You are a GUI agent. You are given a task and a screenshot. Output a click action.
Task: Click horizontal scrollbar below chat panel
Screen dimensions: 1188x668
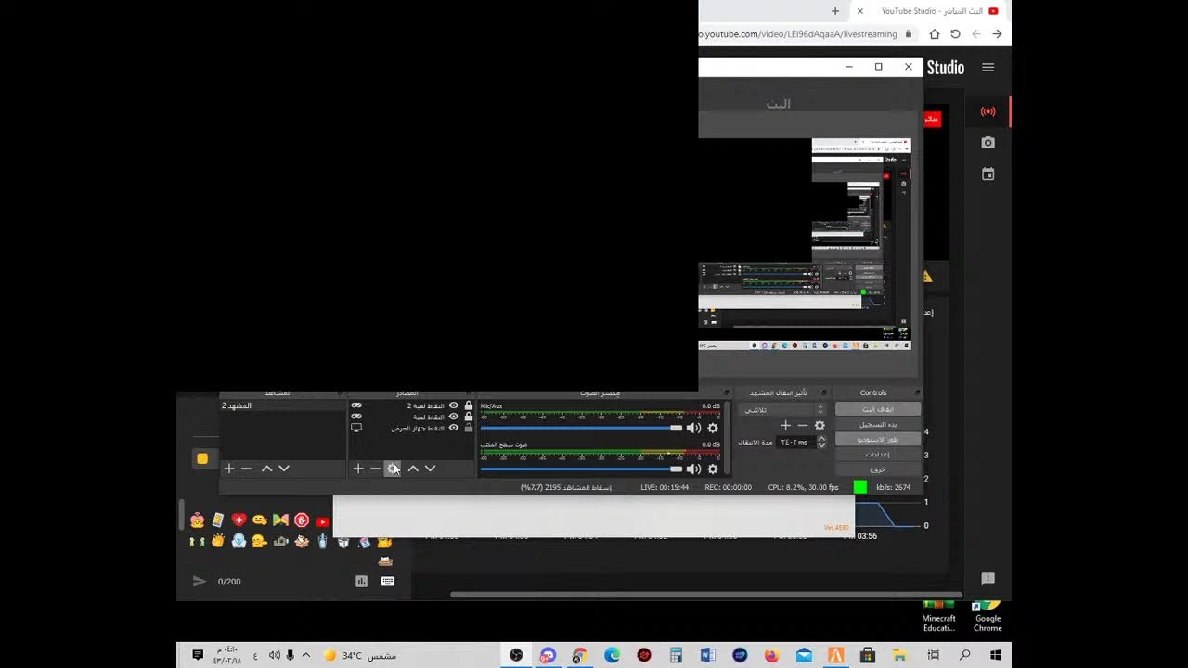click(705, 595)
